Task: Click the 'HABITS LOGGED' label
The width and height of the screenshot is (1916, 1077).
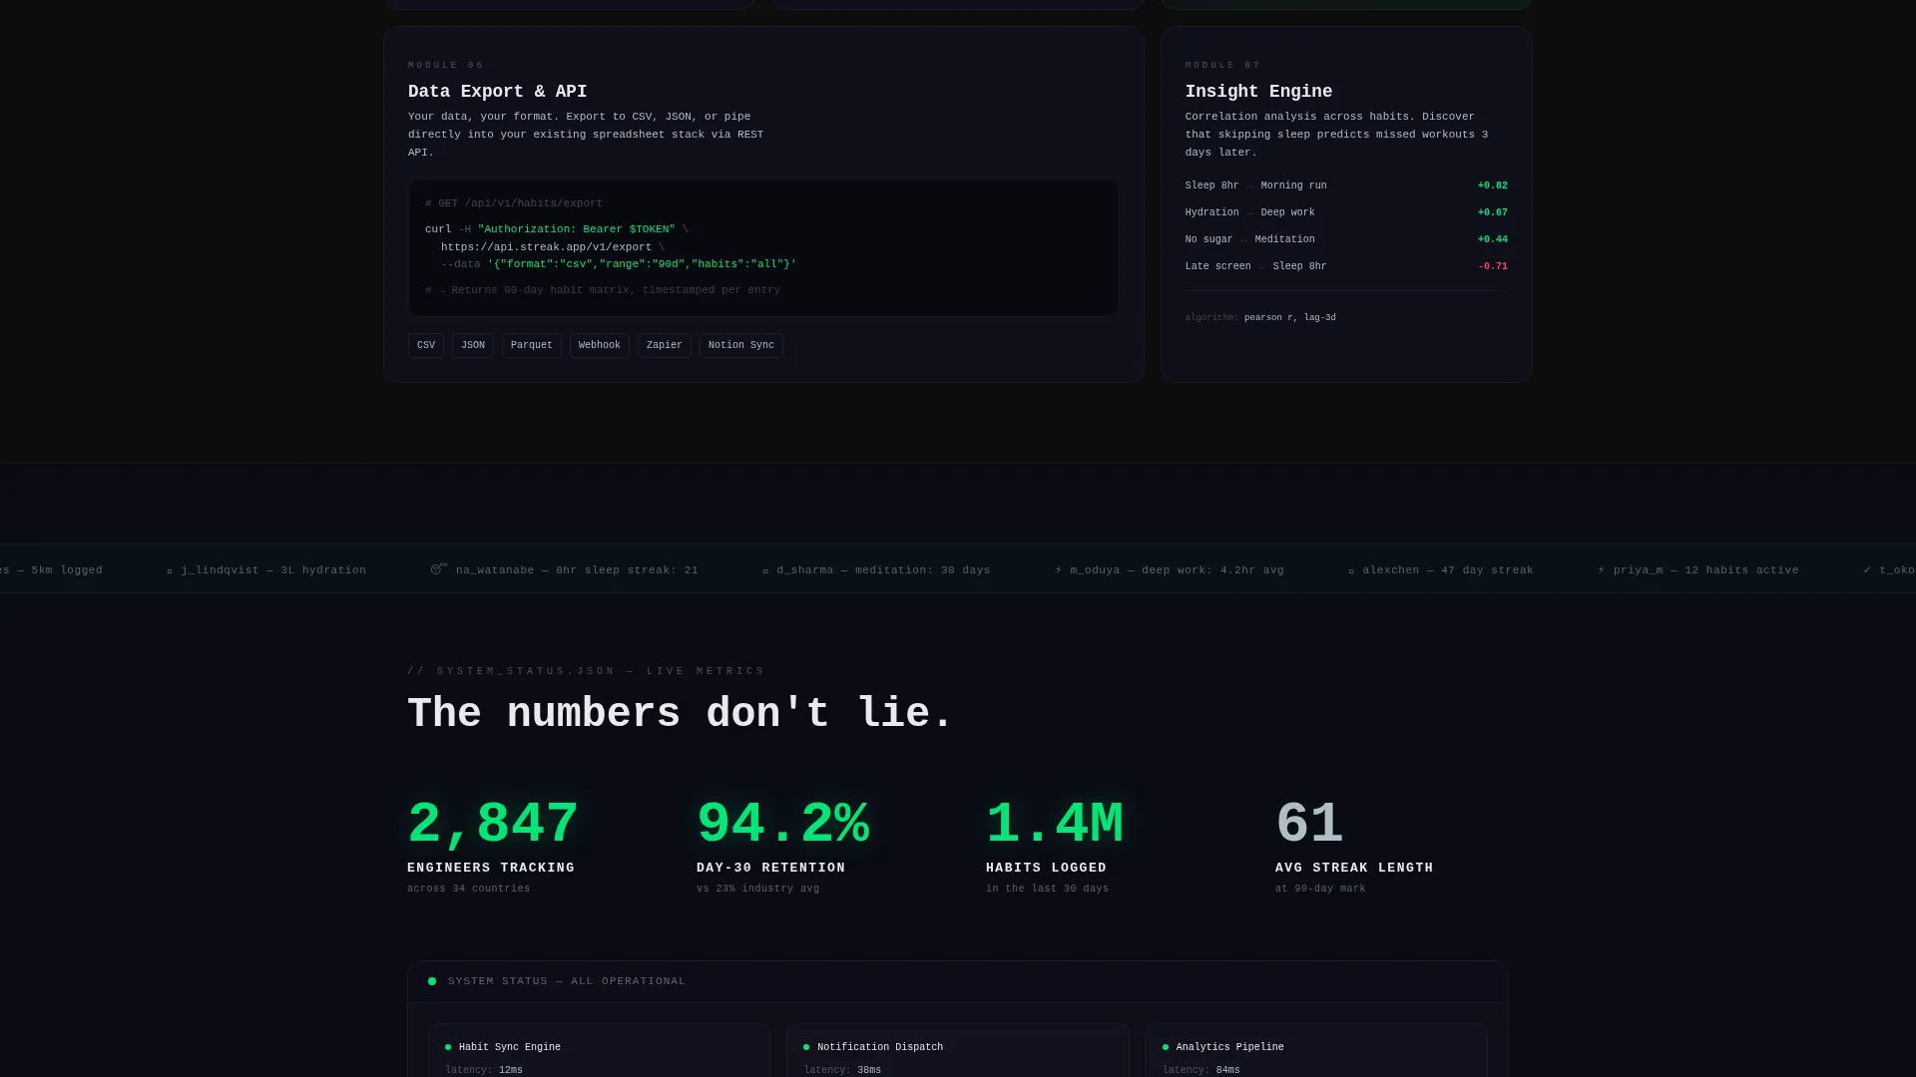Action: pyautogui.click(x=1046, y=868)
